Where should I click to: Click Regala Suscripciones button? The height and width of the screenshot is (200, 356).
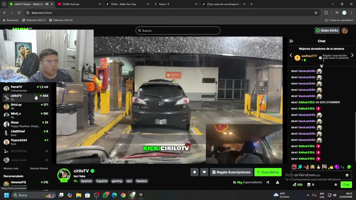pos(231,172)
